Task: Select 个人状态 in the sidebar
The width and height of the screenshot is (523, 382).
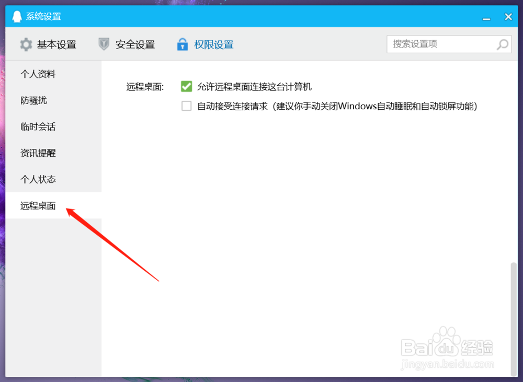Action: 38,179
